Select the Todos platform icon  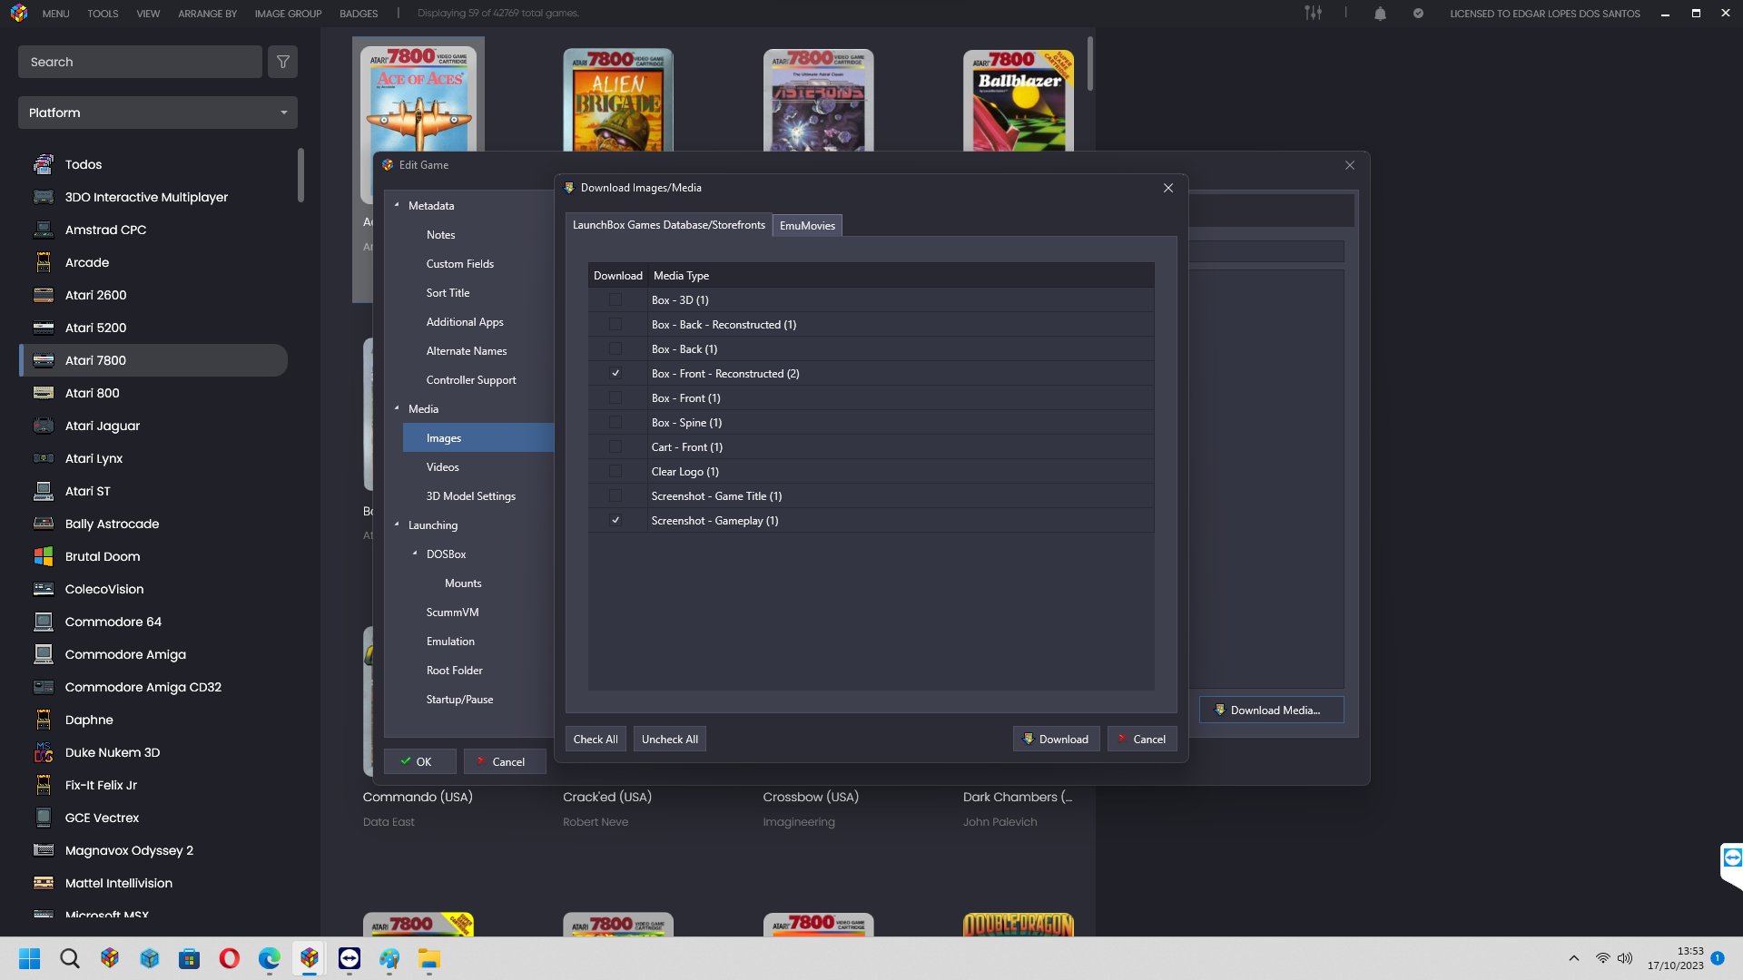(44, 164)
